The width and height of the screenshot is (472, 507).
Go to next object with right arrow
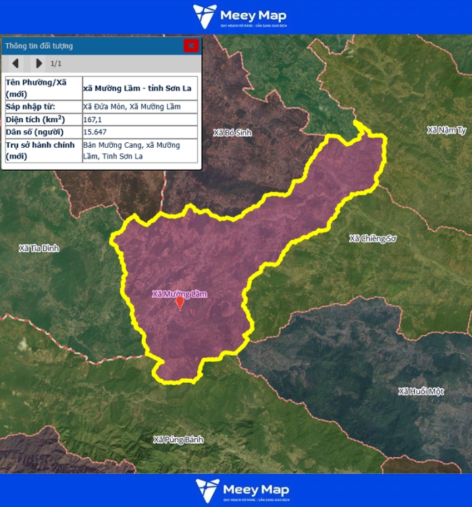click(x=38, y=63)
